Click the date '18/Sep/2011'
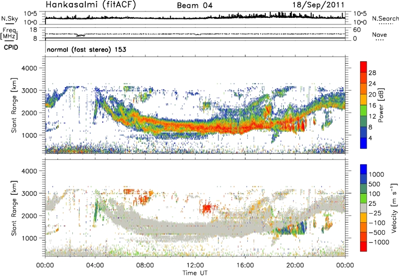This screenshot has width=399, height=276. coord(318,5)
